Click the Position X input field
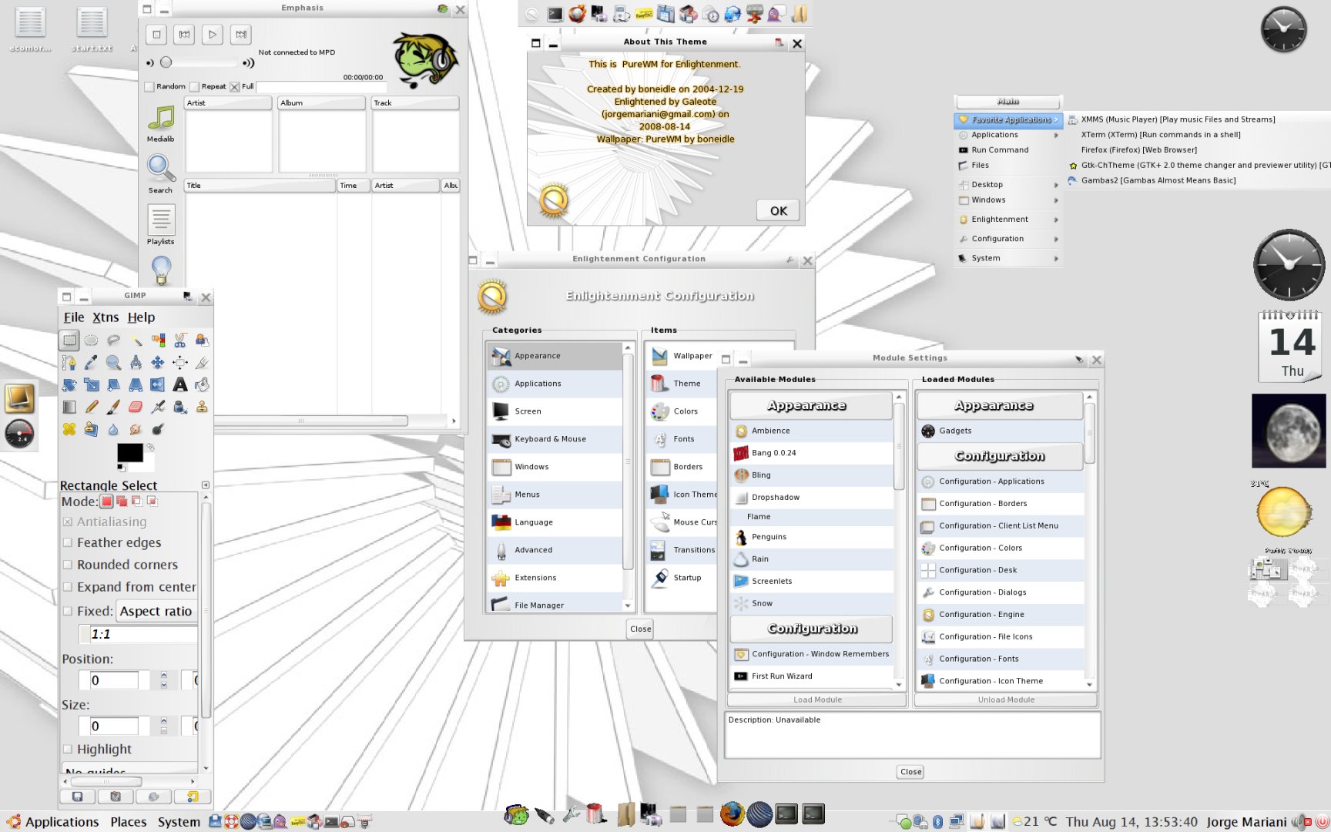 point(113,680)
